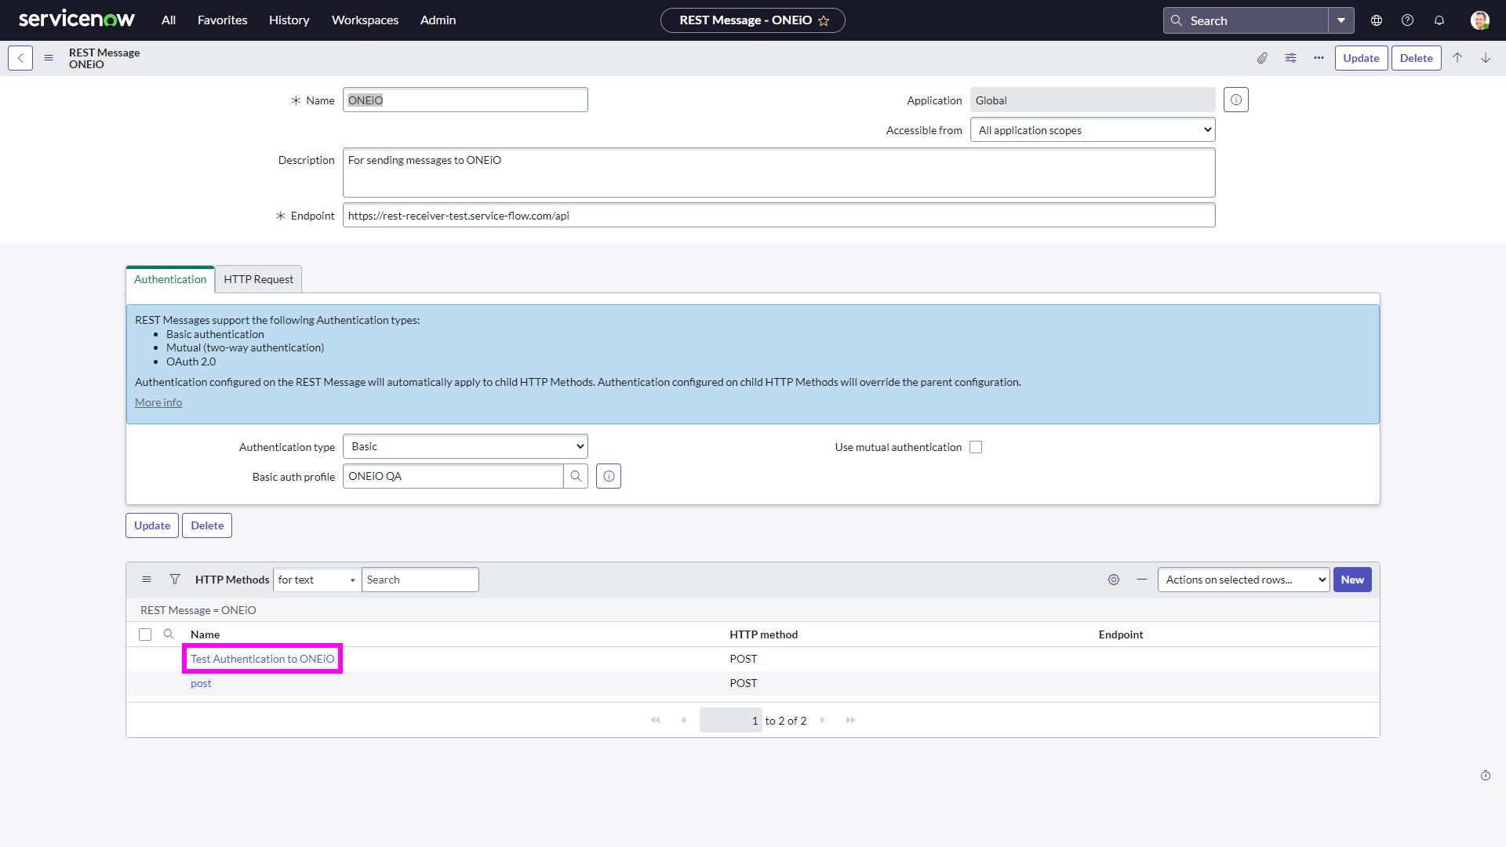The image size is (1506, 847).
Task: Click Basic auth profile lookup magnifier
Action: click(576, 476)
